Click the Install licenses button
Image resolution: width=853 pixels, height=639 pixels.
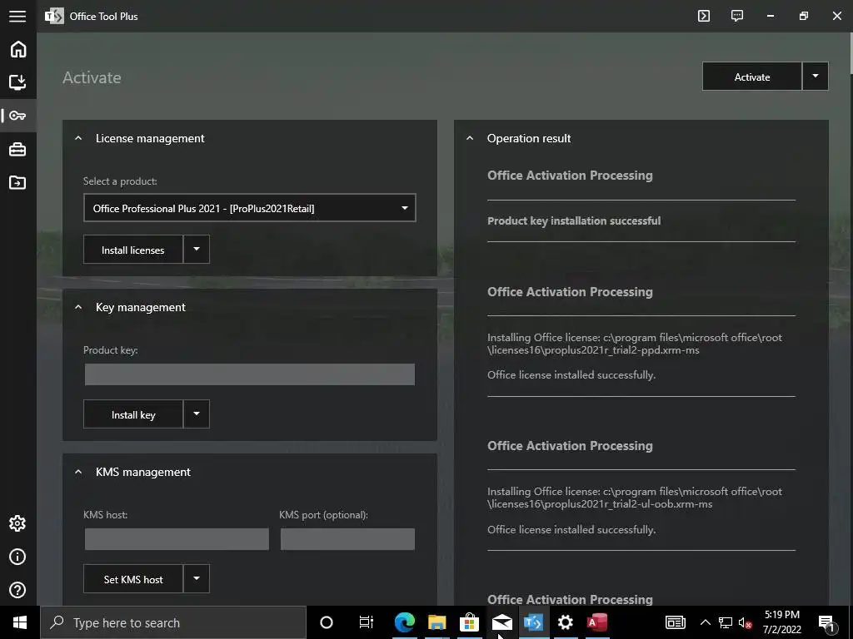point(132,250)
